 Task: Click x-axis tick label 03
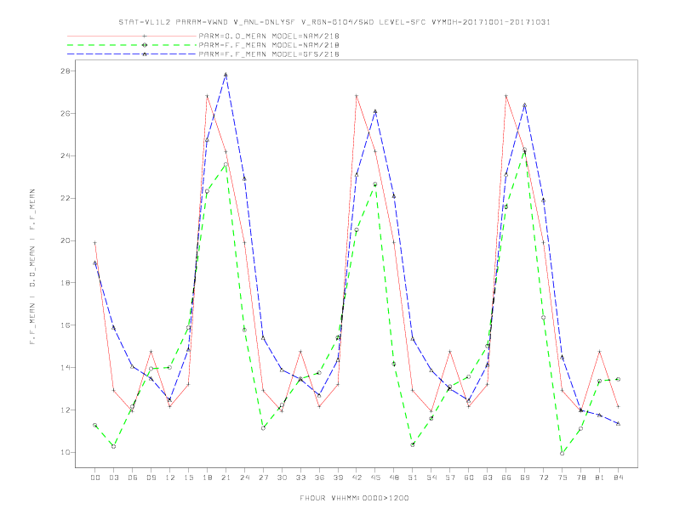[x=113, y=478]
